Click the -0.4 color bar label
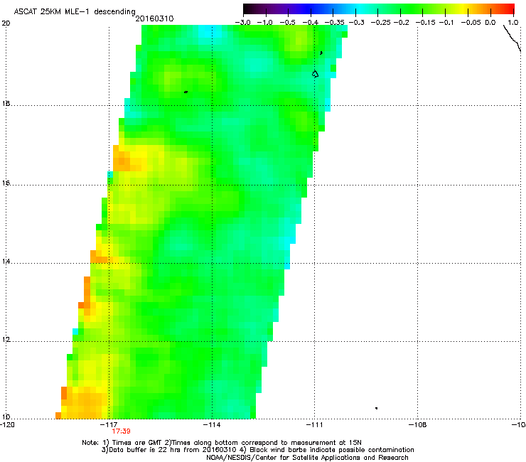Image resolution: width=526 pixels, height=462 pixels. pos(311,23)
